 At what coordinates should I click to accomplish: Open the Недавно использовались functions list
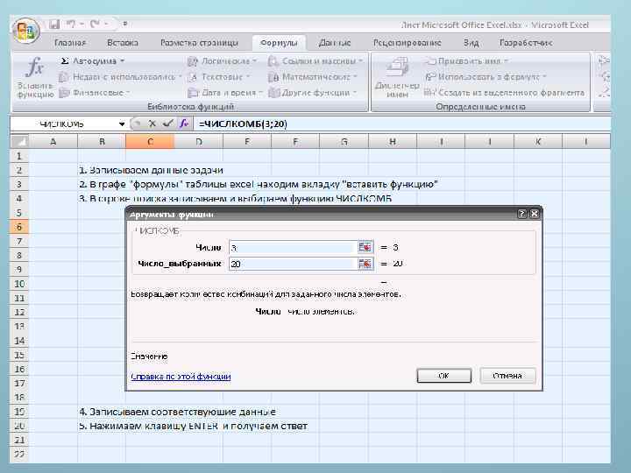(120, 77)
